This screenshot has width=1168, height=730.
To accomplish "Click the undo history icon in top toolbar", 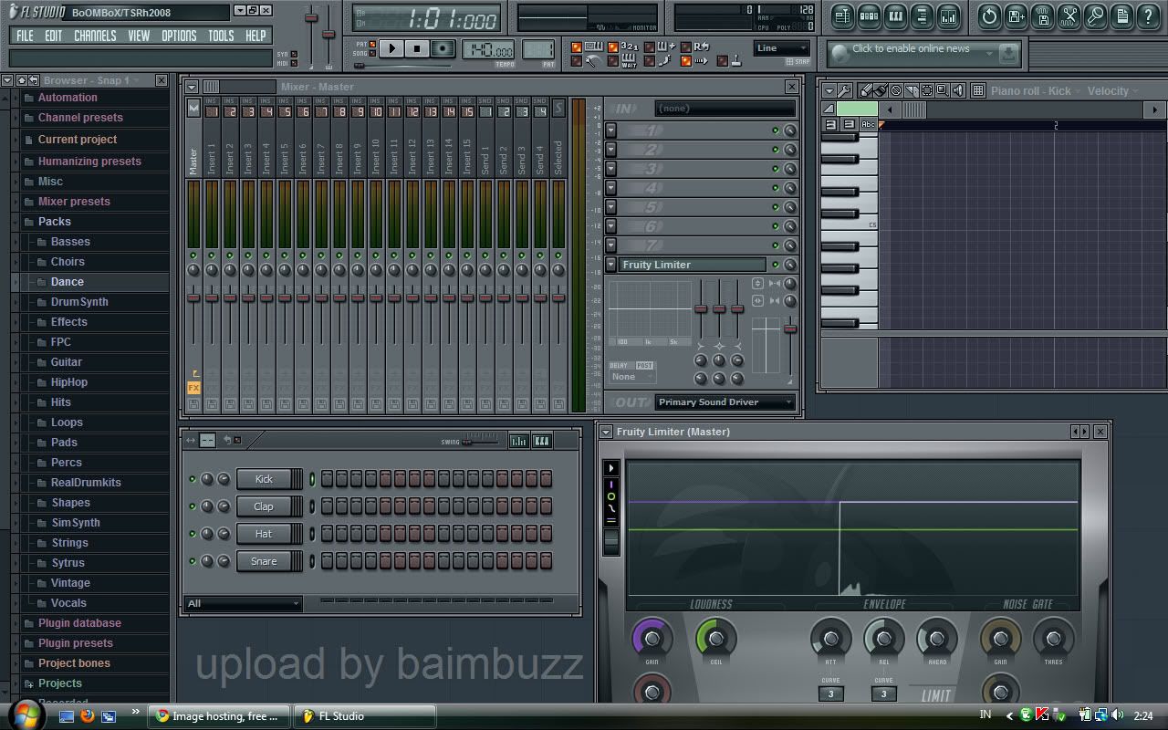I will tap(989, 16).
